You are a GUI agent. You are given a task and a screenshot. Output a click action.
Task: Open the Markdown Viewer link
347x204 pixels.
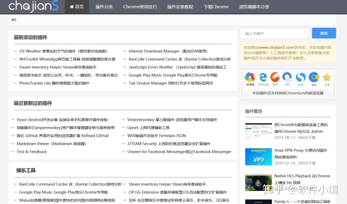click(52, 144)
